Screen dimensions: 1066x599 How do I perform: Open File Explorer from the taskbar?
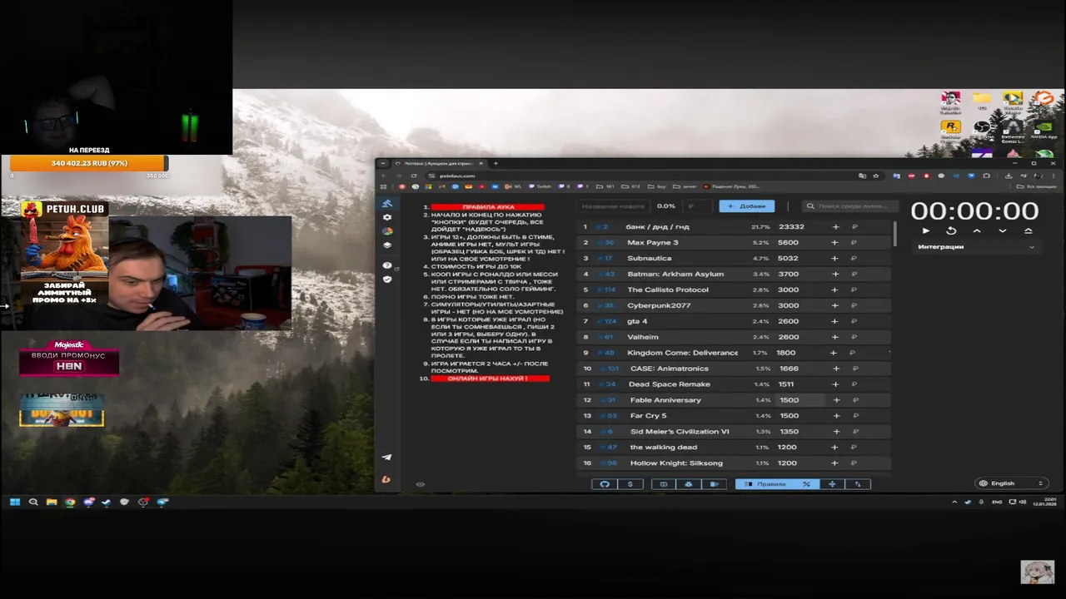click(52, 502)
